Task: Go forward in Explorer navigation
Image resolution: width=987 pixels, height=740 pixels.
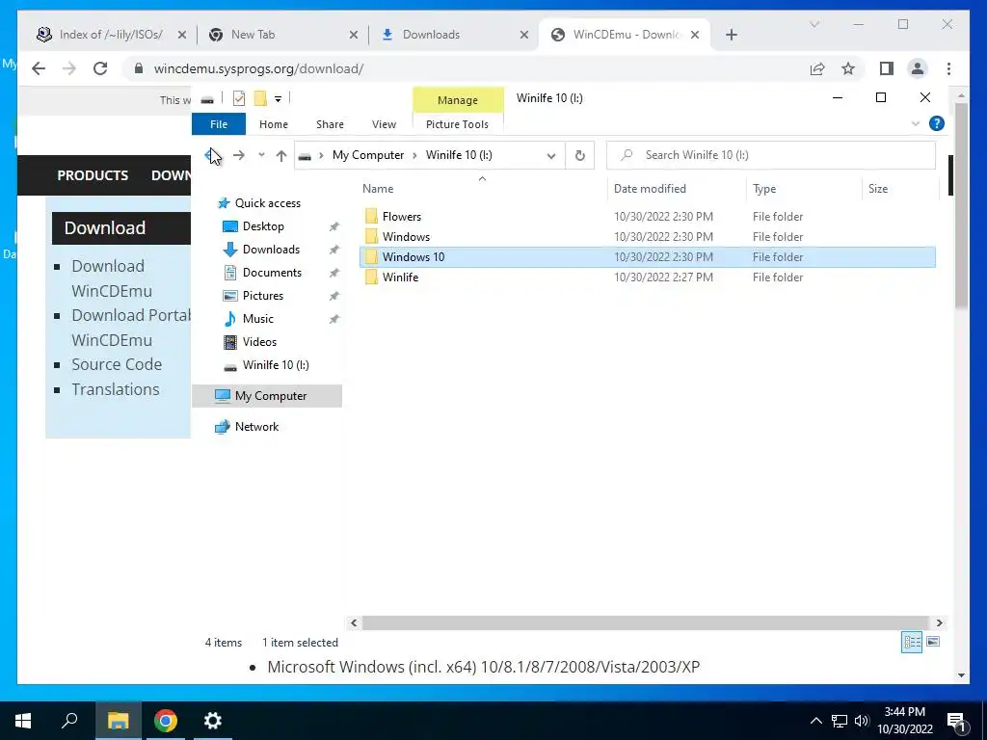Action: point(239,155)
